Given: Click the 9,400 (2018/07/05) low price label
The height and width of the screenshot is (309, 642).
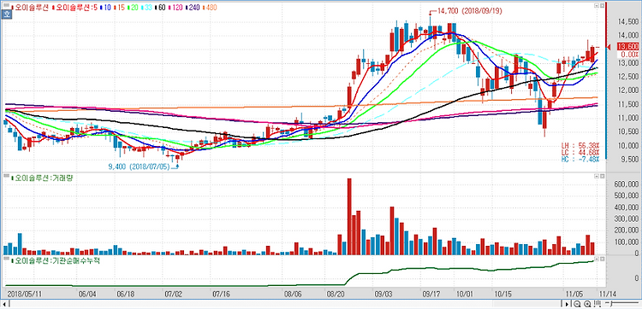Looking at the screenshot, I should pos(139,166).
